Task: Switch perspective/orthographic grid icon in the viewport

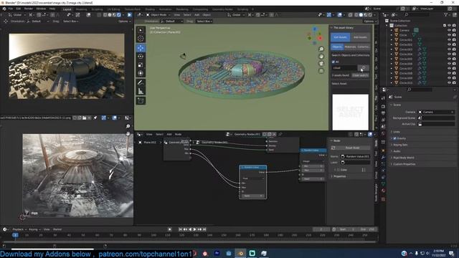Action: pyautogui.click(x=321, y=71)
